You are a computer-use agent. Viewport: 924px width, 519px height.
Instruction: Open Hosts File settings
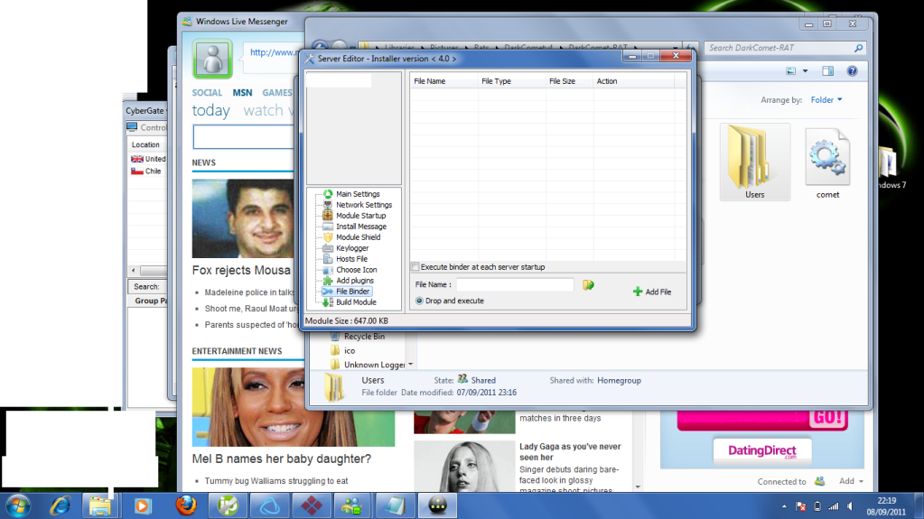351,259
